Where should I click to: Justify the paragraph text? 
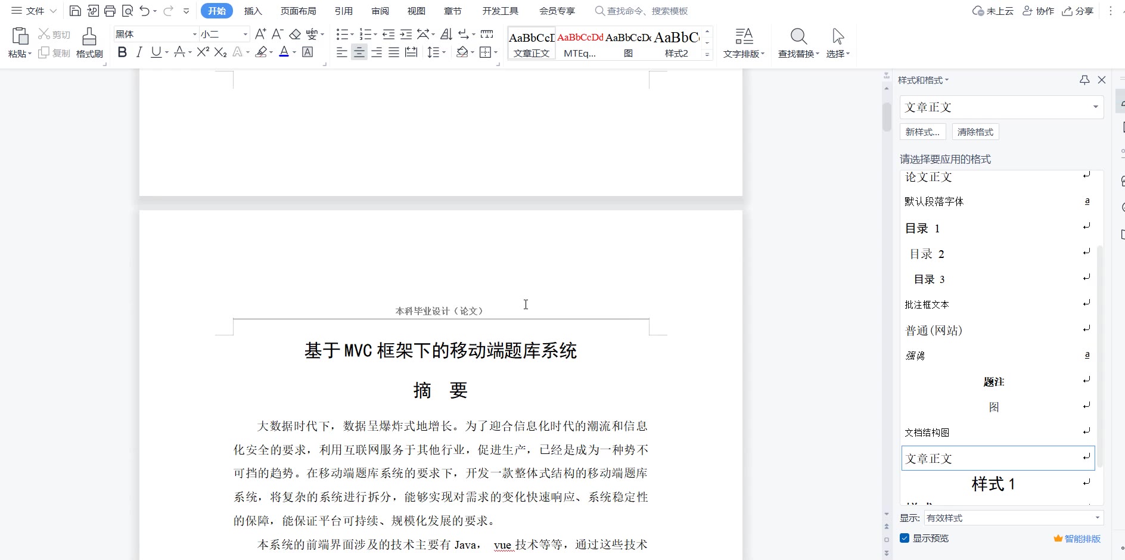(x=394, y=52)
